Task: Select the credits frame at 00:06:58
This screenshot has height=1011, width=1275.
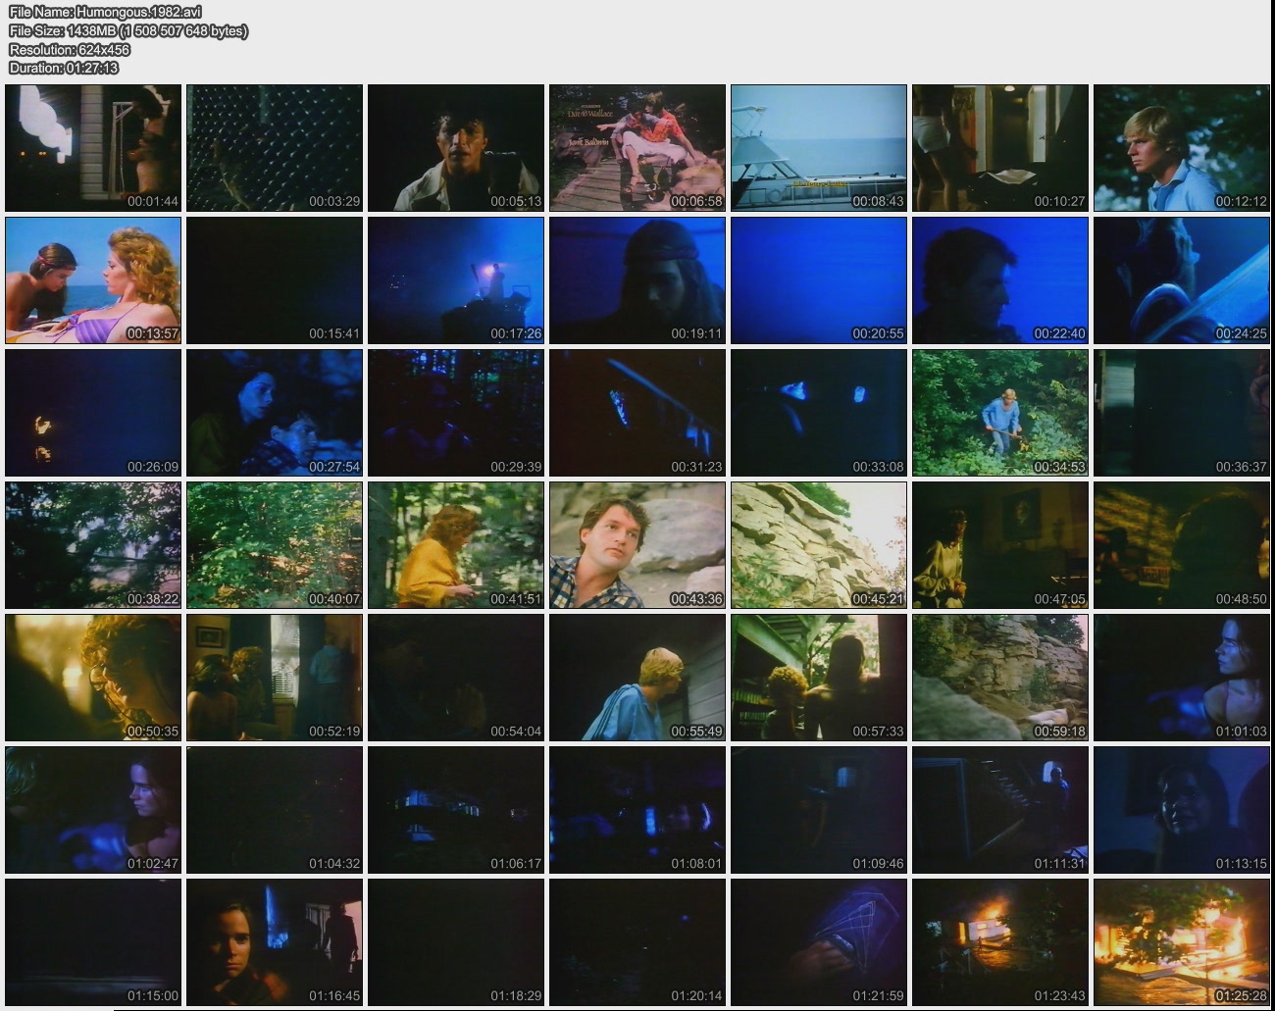Action: [x=637, y=148]
